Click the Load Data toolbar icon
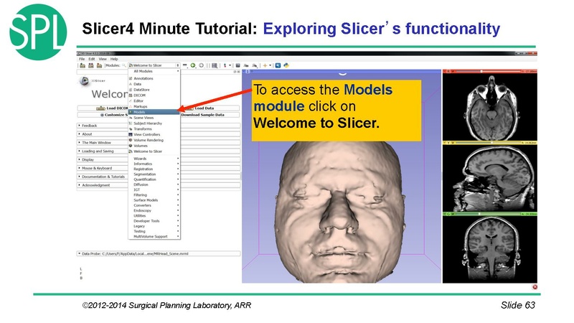Image resolution: width=574 pixels, height=323 pixels. [83, 65]
